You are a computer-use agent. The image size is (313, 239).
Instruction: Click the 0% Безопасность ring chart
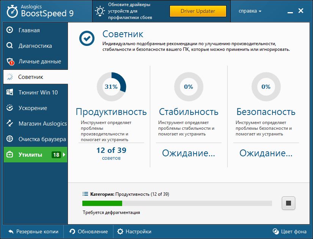(266, 86)
